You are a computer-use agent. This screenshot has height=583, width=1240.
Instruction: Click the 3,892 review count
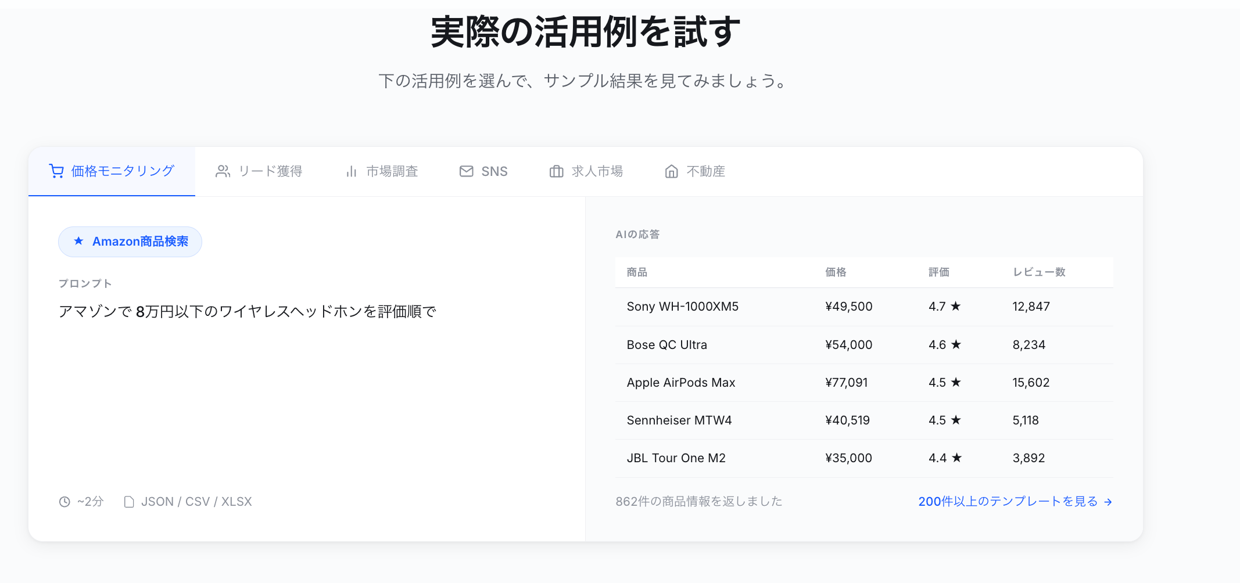1029,458
